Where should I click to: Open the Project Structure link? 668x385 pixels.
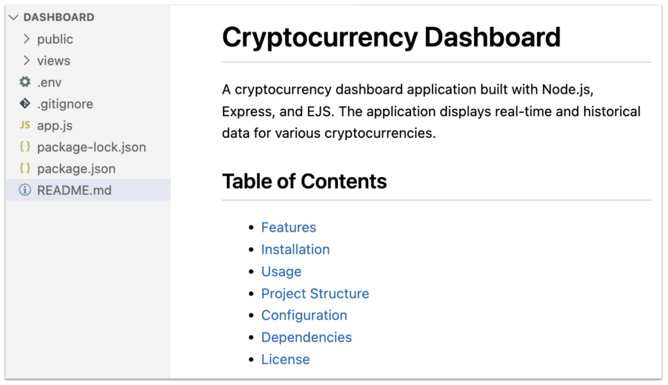click(x=315, y=294)
